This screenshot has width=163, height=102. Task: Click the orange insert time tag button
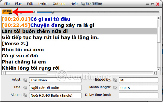pyautogui.click(x=7, y=12)
